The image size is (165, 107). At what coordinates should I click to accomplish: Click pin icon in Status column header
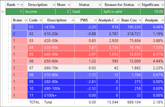[x=100, y=5]
